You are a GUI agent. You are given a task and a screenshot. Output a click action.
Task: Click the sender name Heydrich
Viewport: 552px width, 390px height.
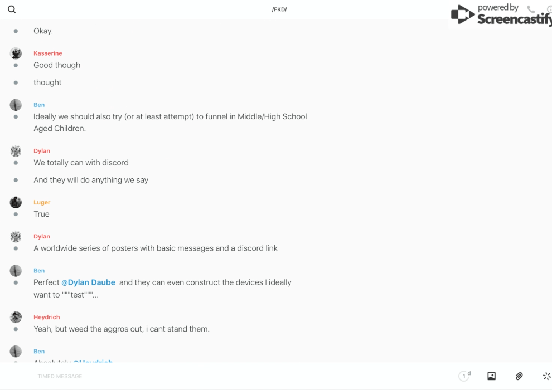[x=46, y=317]
